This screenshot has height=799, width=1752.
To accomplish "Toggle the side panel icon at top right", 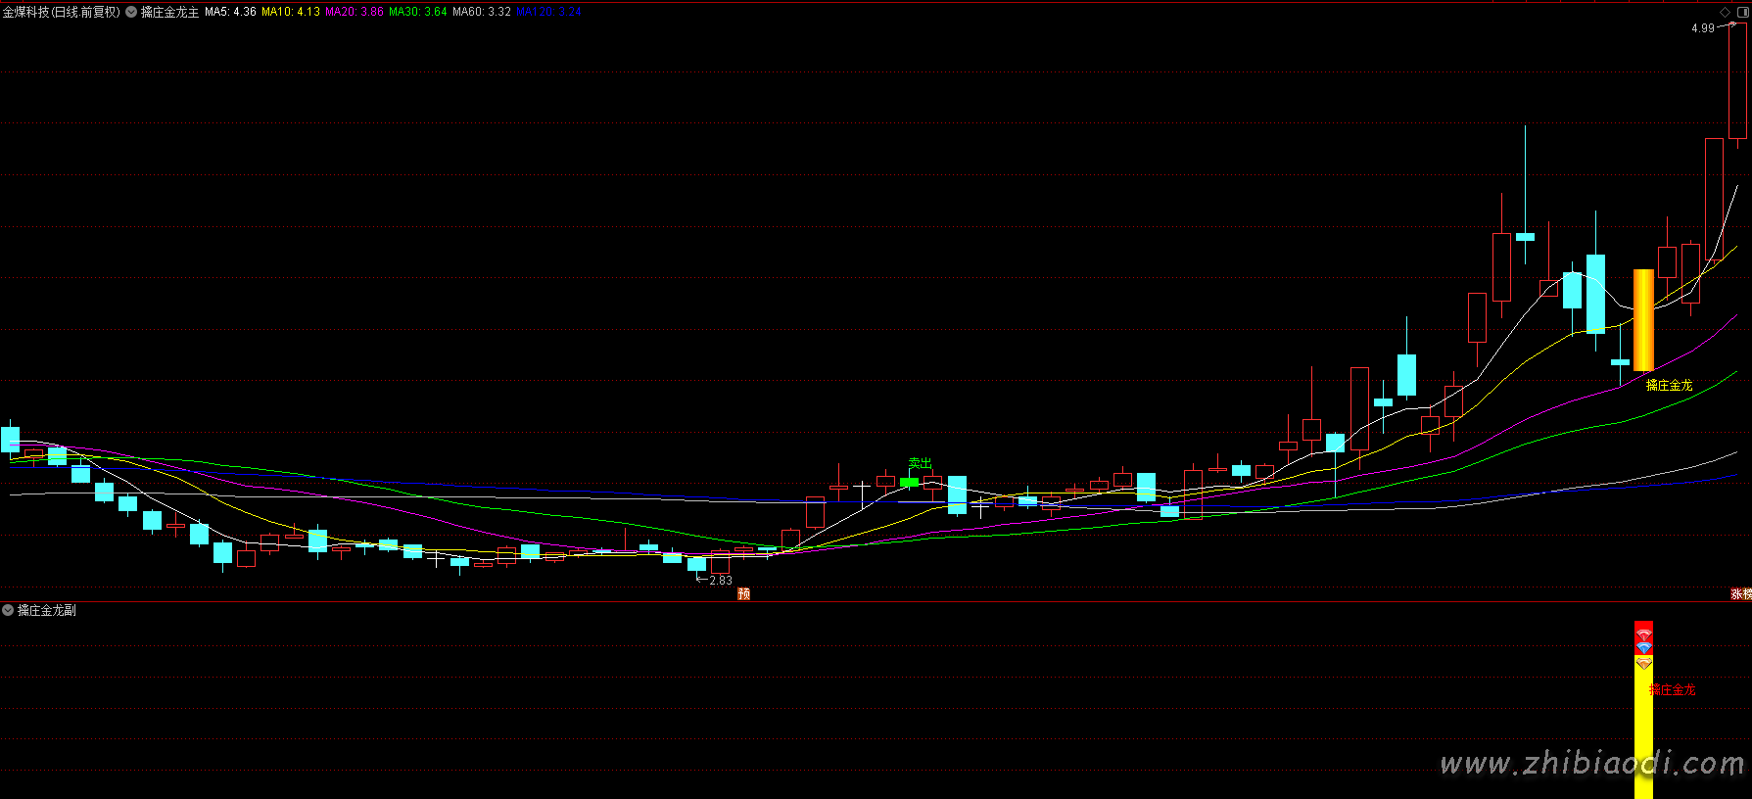I will 1741,12.
